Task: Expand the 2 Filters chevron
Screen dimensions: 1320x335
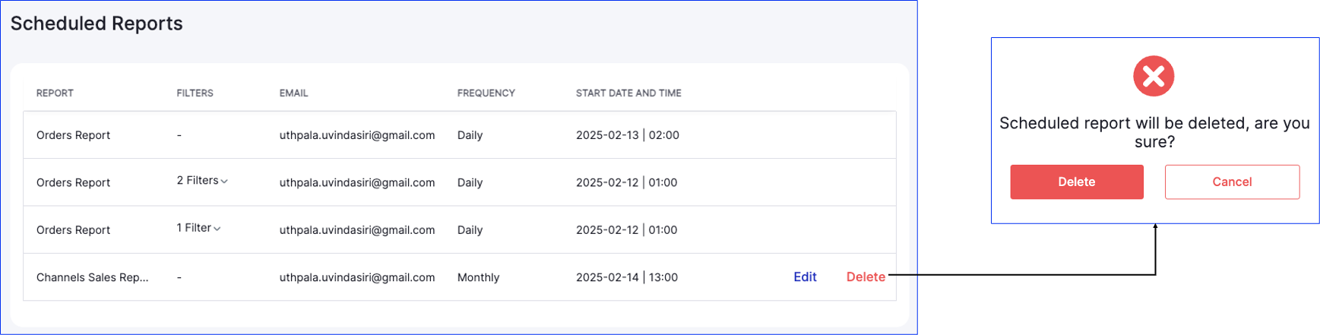Action: [x=224, y=181]
